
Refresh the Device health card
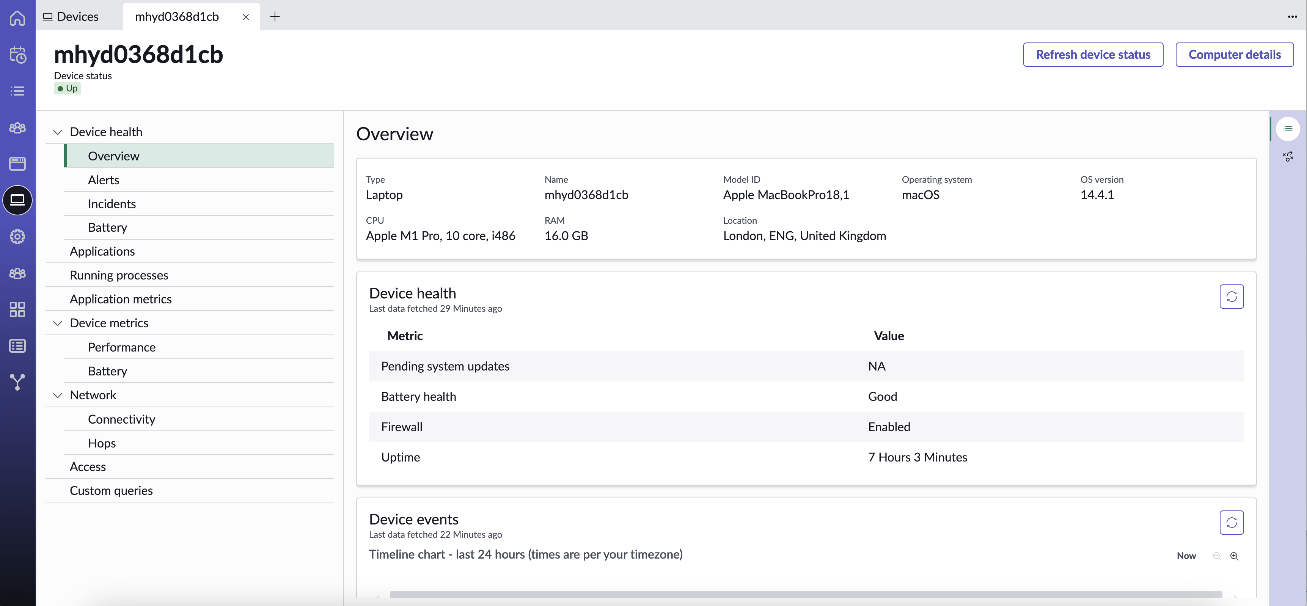point(1232,297)
